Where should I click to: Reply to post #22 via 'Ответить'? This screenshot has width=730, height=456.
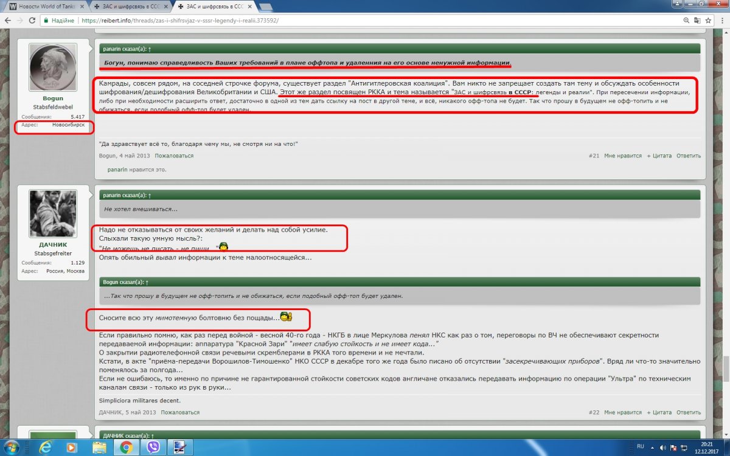(689, 412)
